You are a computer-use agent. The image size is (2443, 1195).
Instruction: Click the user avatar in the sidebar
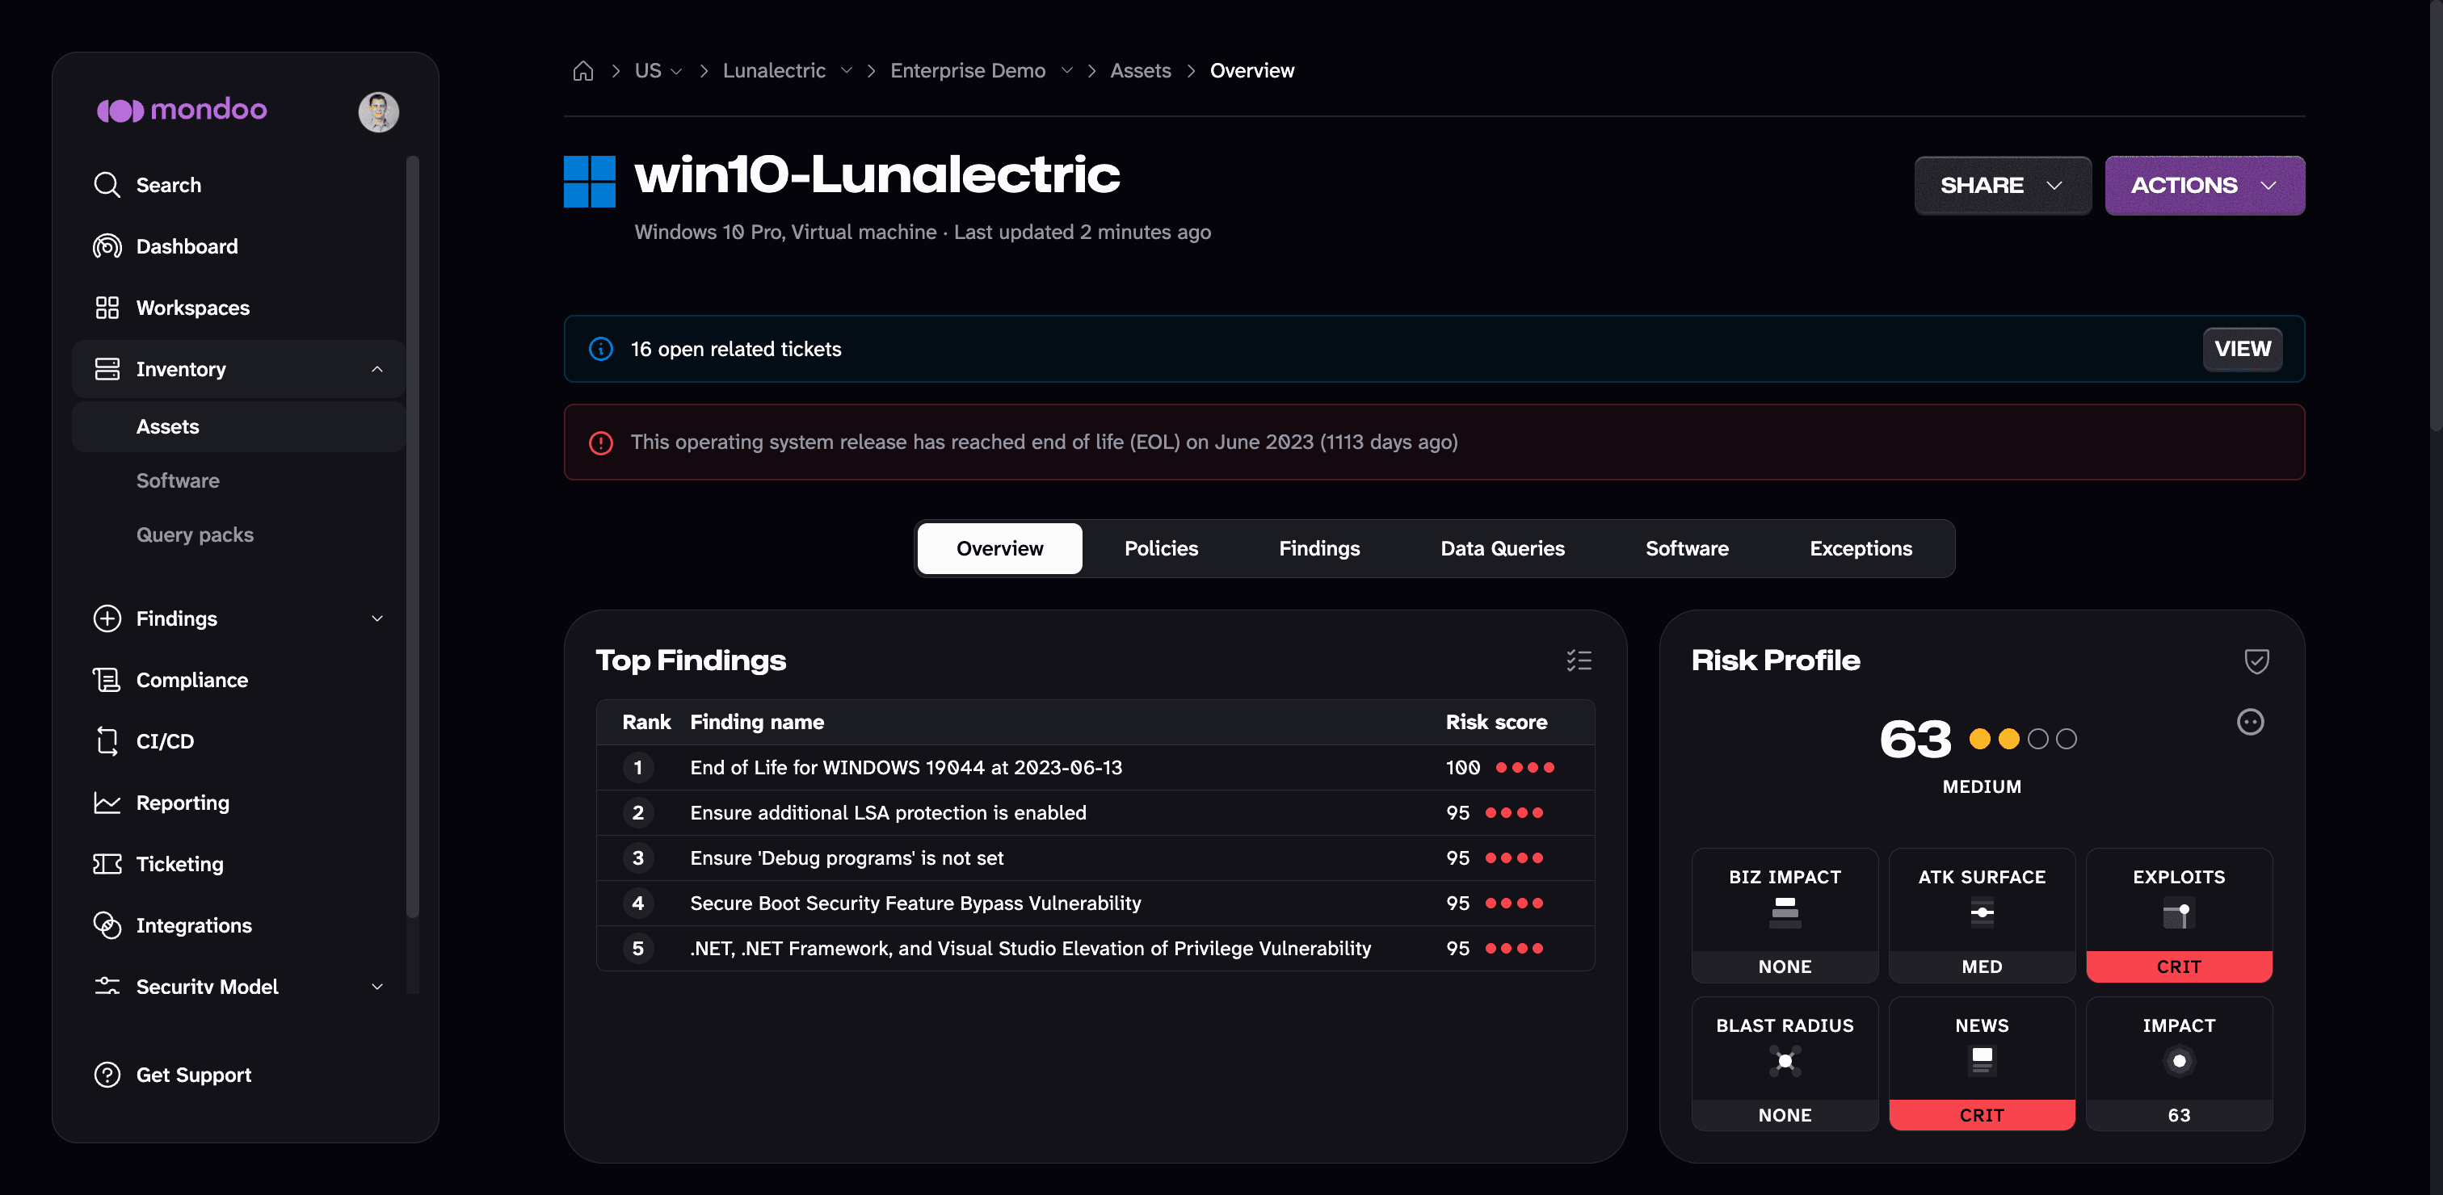378,111
